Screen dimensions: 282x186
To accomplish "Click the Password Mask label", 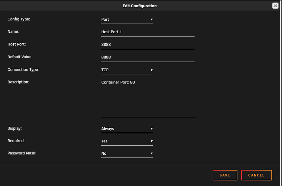I will (x=22, y=153).
